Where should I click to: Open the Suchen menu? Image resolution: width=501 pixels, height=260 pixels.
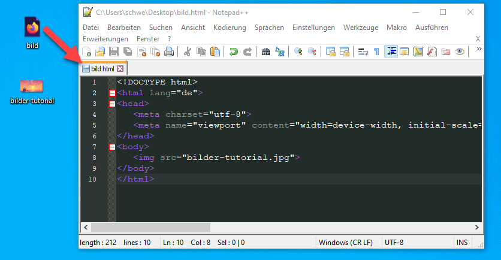click(x=161, y=28)
